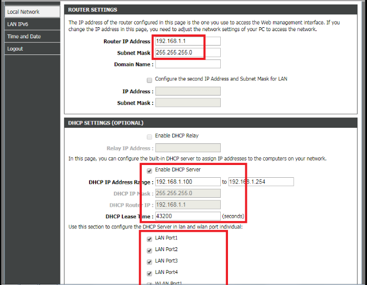
Task: Edit DHCP Lease Time value 43200
Action: click(x=188, y=216)
